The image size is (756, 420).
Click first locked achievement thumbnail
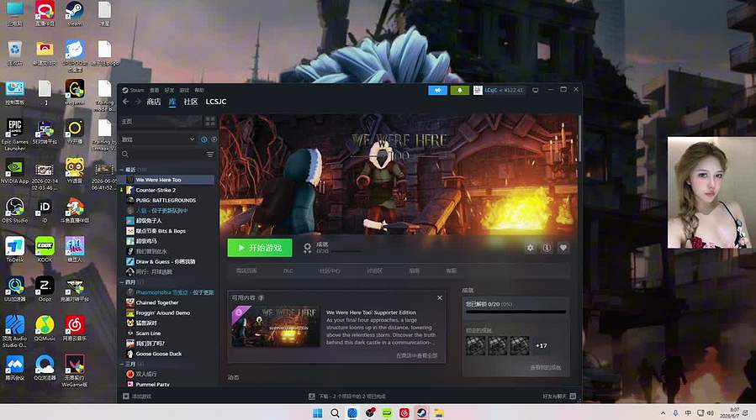pyautogui.click(x=475, y=346)
